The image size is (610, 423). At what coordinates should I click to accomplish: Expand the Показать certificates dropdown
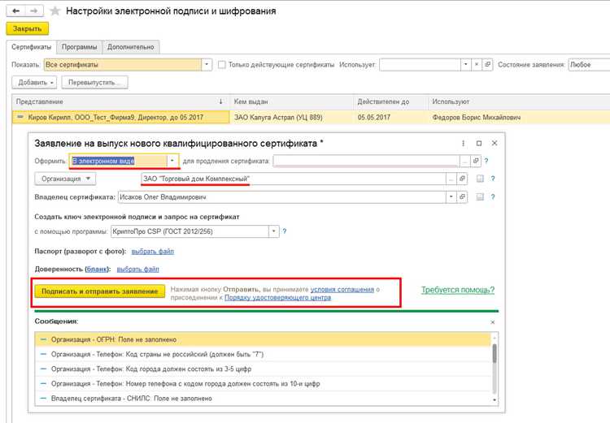[x=207, y=65]
